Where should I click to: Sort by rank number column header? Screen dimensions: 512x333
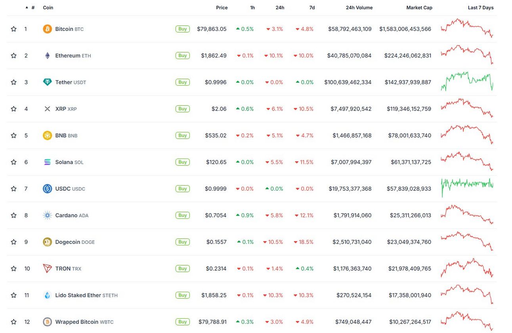[x=33, y=8]
